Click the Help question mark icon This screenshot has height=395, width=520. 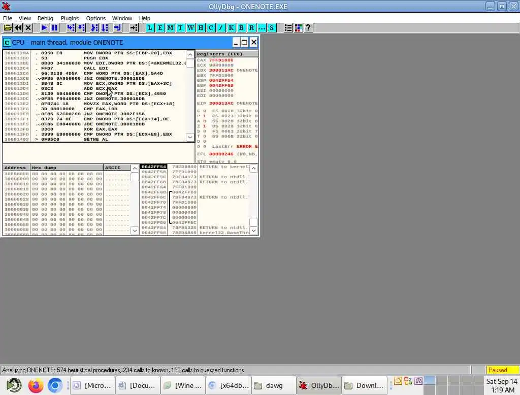point(308,28)
